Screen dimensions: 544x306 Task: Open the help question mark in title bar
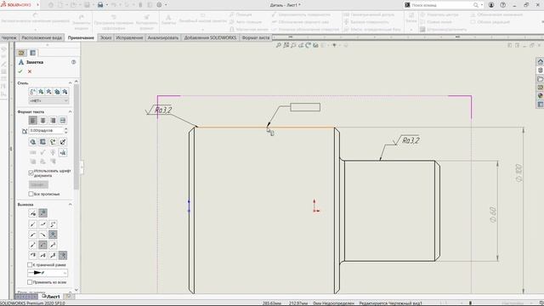(x=502, y=5)
